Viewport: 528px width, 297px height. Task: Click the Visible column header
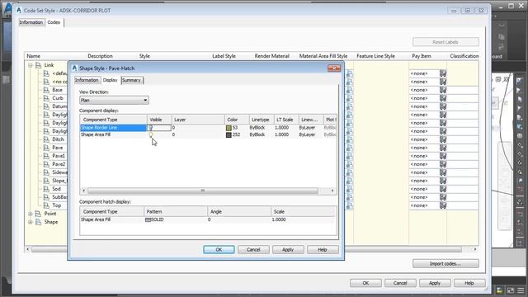point(159,120)
